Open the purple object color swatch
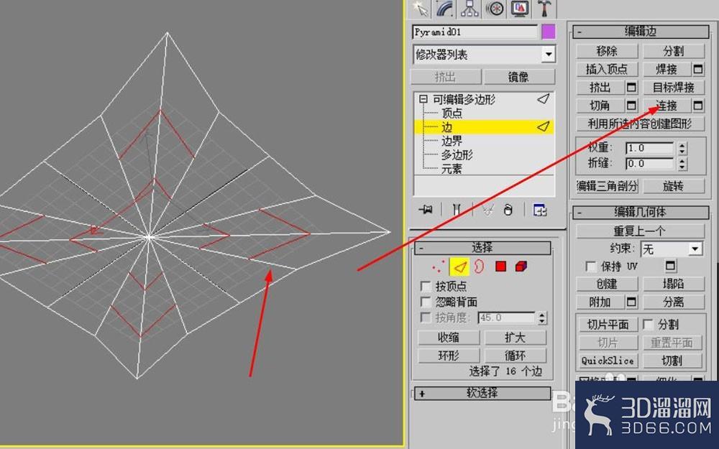The height and width of the screenshot is (449, 719). coord(549,32)
